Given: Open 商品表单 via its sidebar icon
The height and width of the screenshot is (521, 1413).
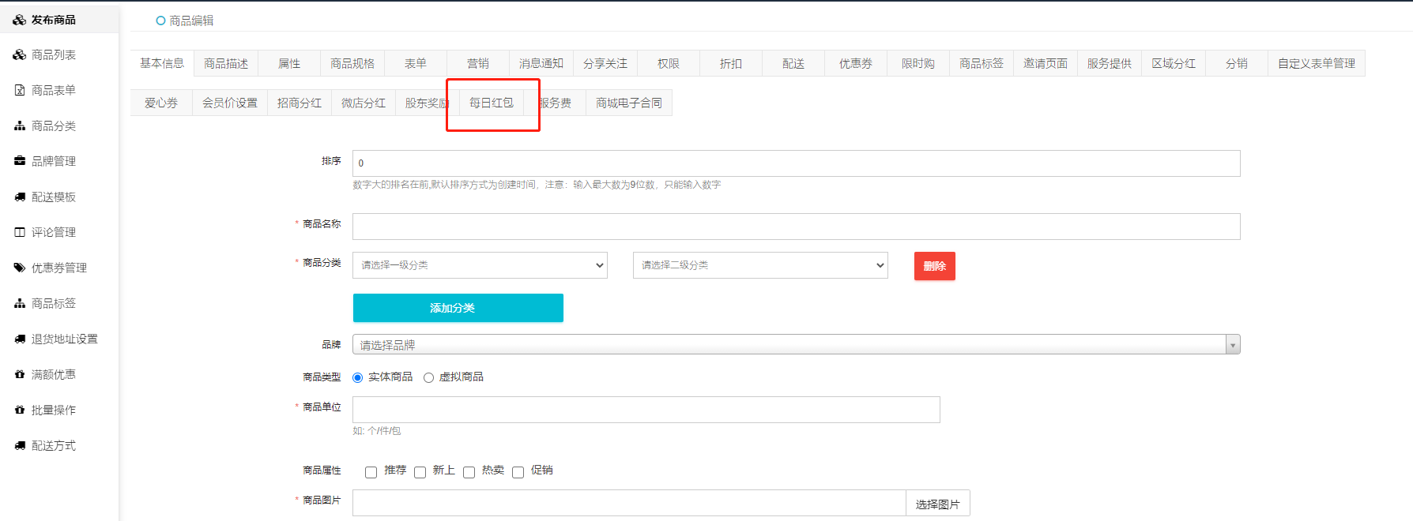Looking at the screenshot, I should [x=20, y=90].
